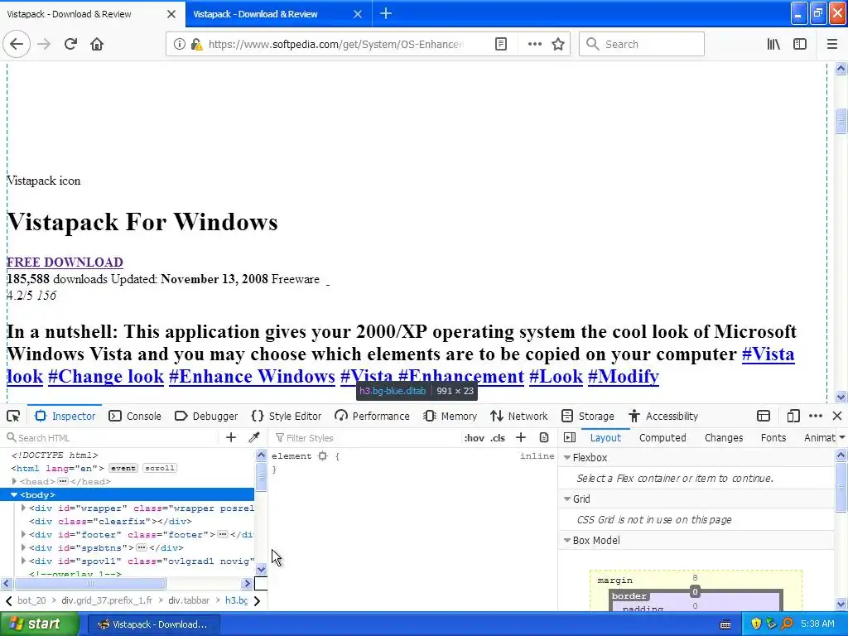The height and width of the screenshot is (636, 848).
Task: Collapse the Box Model section
Action: coord(567,540)
